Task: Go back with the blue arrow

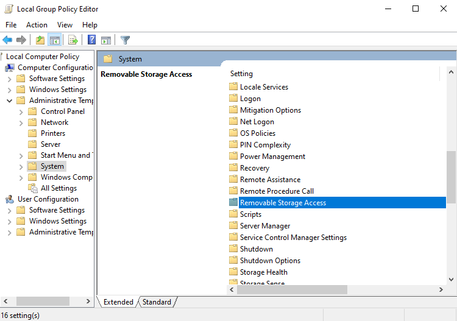Action: point(7,40)
